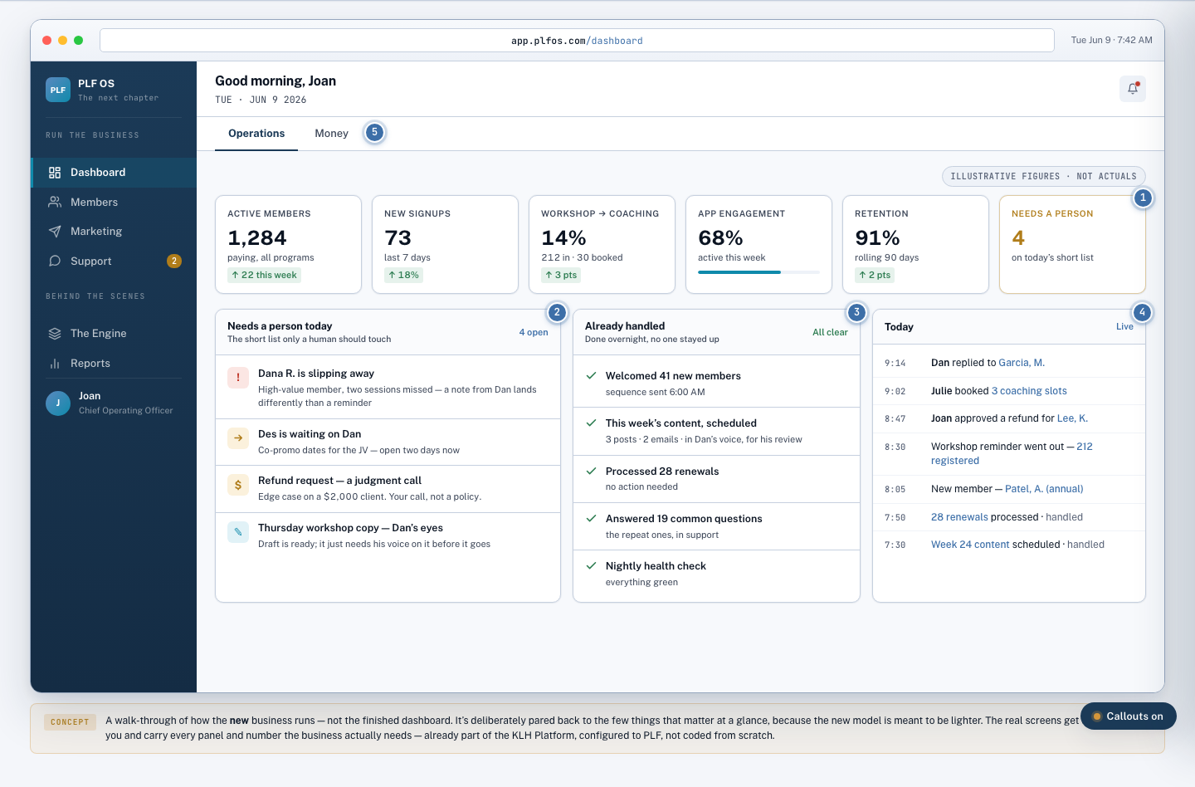This screenshot has height=787, width=1195.
Task: Click the 3 pts badge on coaching card
Action: pos(561,275)
